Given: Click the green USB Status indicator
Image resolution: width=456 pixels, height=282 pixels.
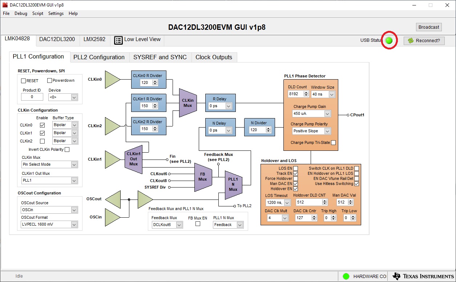Looking at the screenshot, I should tap(389, 41).
